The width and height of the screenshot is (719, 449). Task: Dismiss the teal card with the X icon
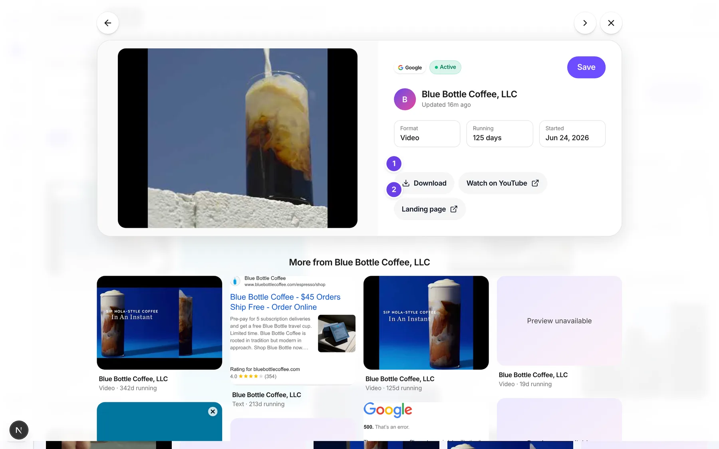[213, 411]
